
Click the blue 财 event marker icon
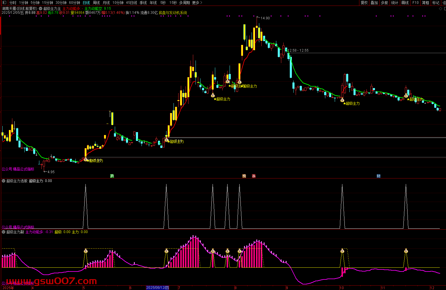378,176
